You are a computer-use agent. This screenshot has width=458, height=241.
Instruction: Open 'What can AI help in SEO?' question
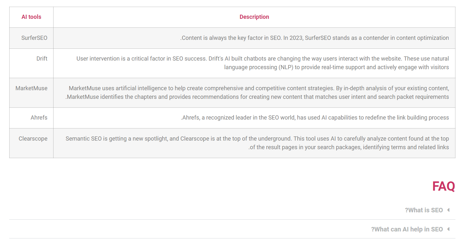point(407,229)
